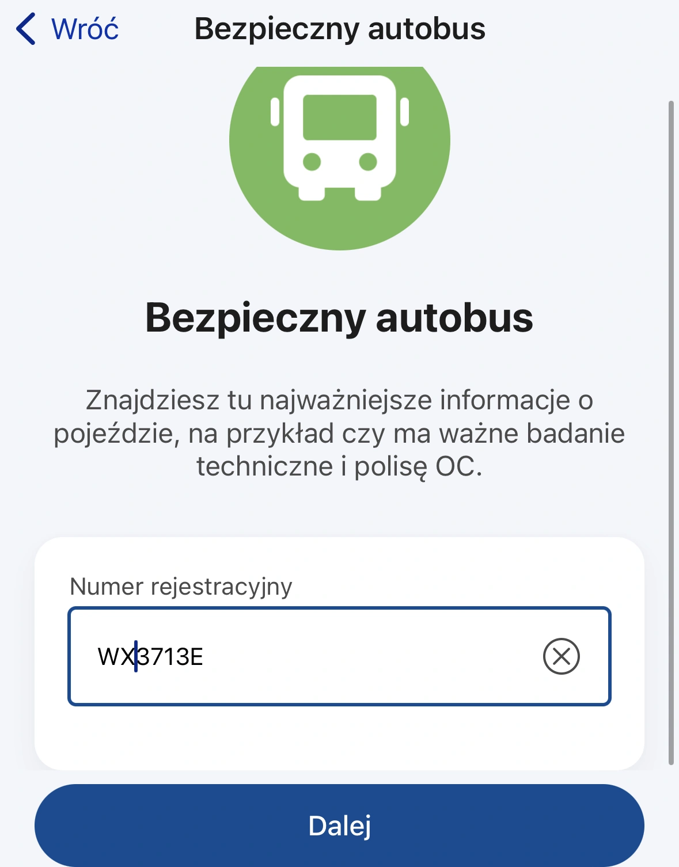The height and width of the screenshot is (867, 679).
Task: Tap the left mirror of the bus icon
Action: click(275, 112)
